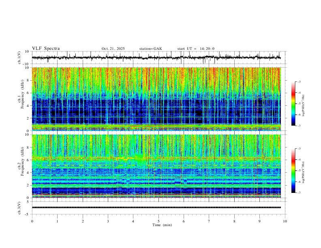Click the ch.2 "Frequency (kHz)" axis label

22,161
